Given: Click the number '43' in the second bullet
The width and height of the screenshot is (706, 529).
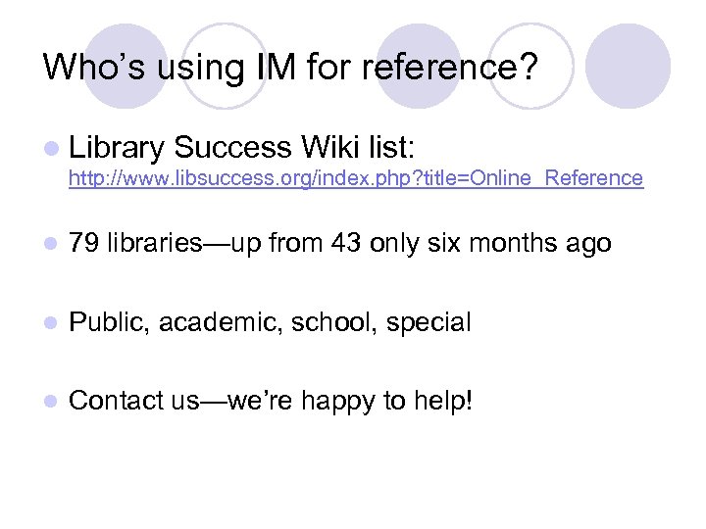Looking at the screenshot, I should tap(341, 243).
